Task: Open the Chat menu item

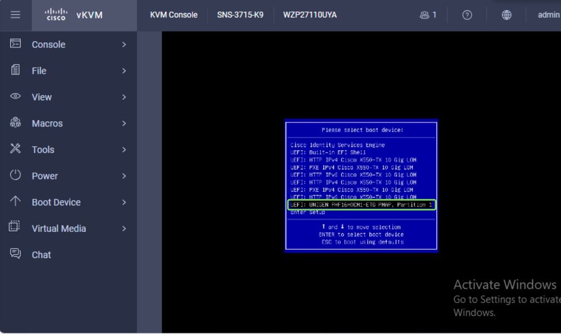Action: point(69,255)
